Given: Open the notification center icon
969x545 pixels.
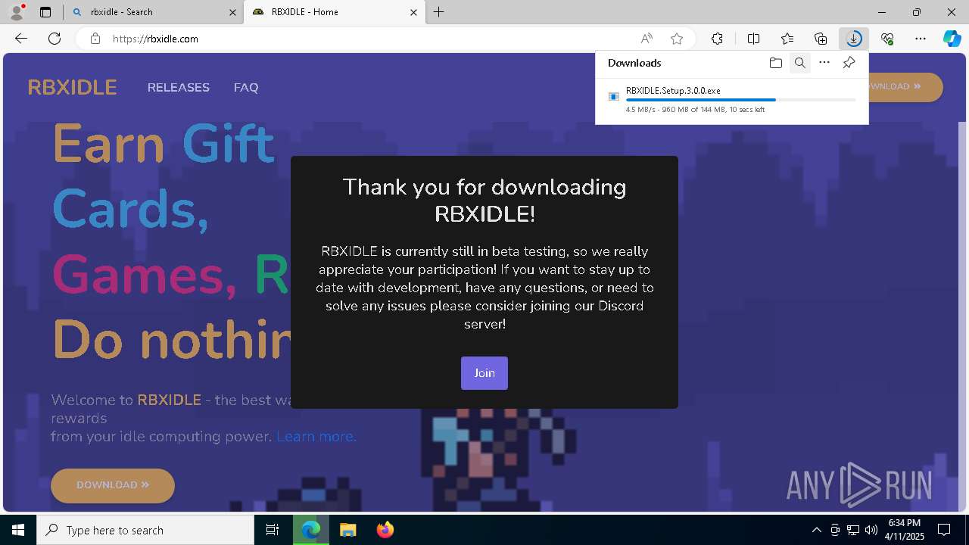Looking at the screenshot, I should (944, 530).
